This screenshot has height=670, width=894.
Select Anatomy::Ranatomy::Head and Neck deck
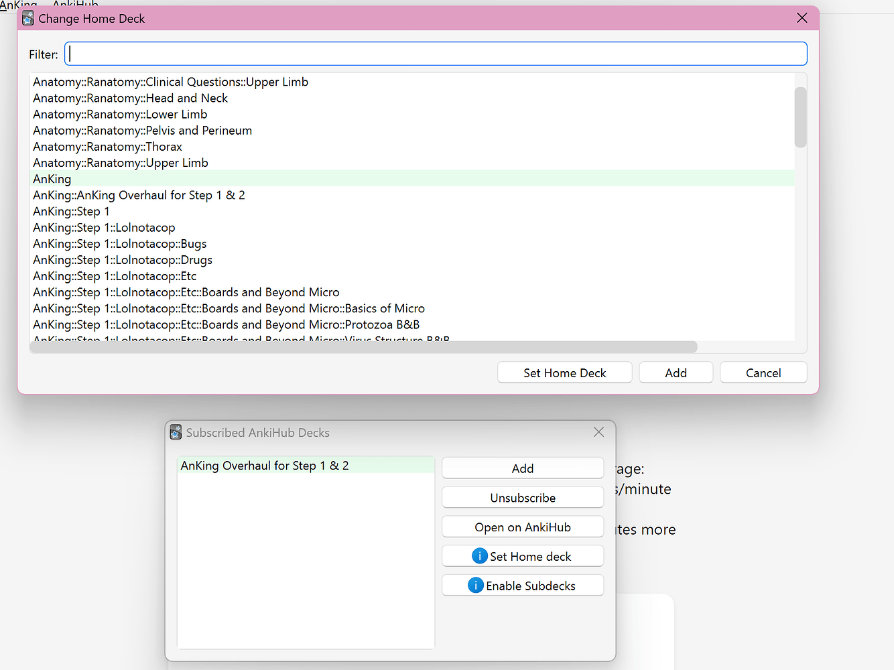pyautogui.click(x=412, y=98)
